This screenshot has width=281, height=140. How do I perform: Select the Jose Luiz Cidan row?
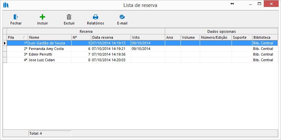(142, 60)
